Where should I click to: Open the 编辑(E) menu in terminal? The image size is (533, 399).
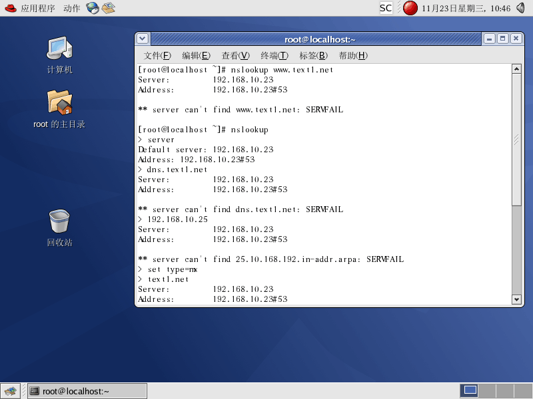[196, 55]
